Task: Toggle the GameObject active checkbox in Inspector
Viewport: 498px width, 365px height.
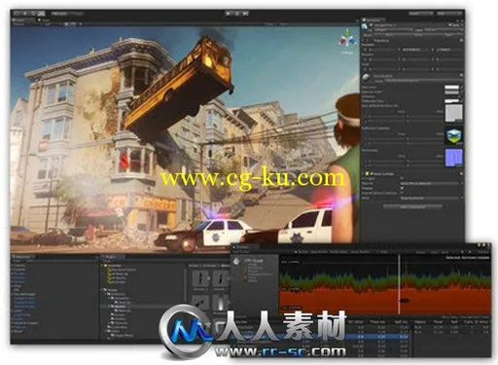Action: tap(372, 25)
